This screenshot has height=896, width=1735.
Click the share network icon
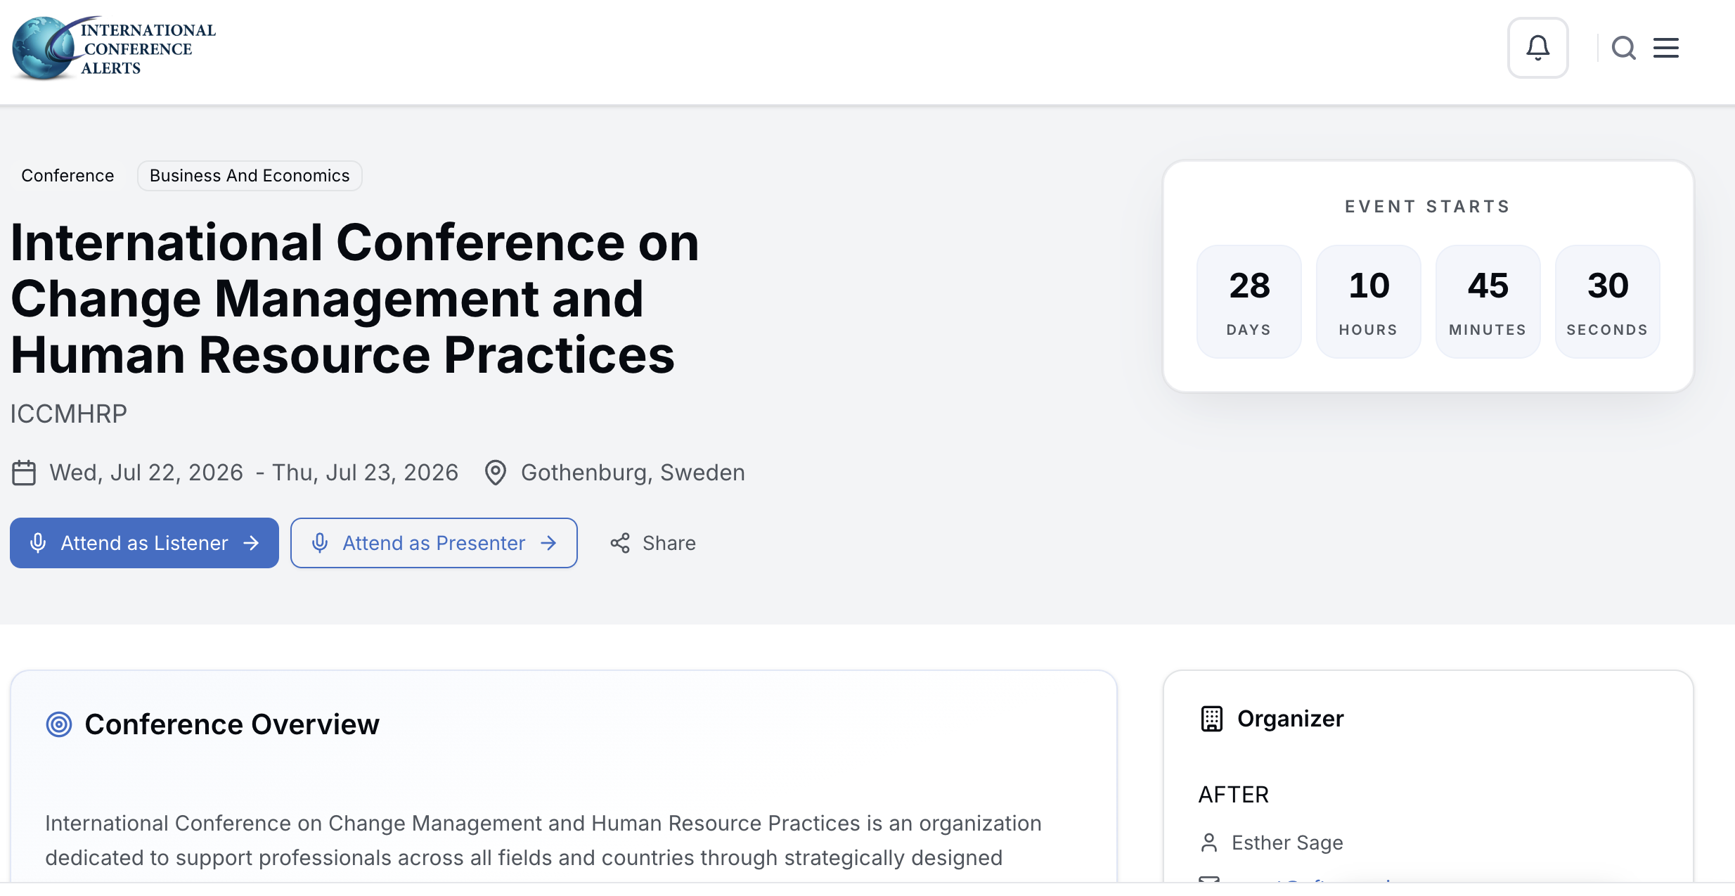click(620, 543)
